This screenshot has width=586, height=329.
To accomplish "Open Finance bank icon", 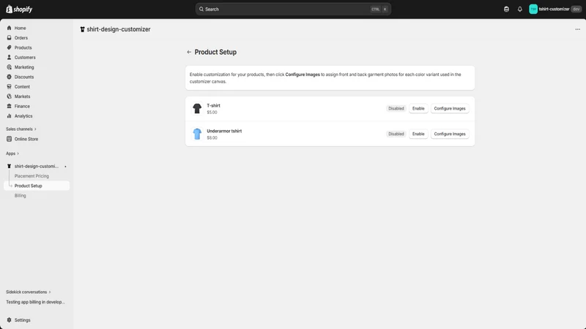I will [x=9, y=106].
